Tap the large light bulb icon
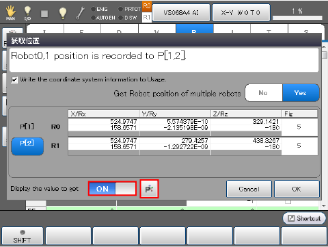Screen dimensions: 328x247 63,13
